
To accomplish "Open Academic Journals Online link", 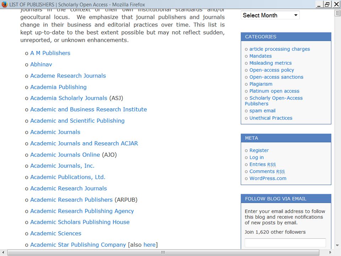I will pos(65,155).
